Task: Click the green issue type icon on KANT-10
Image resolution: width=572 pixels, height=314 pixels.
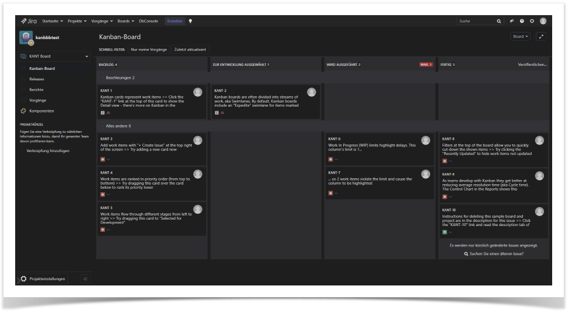Action: (x=445, y=232)
